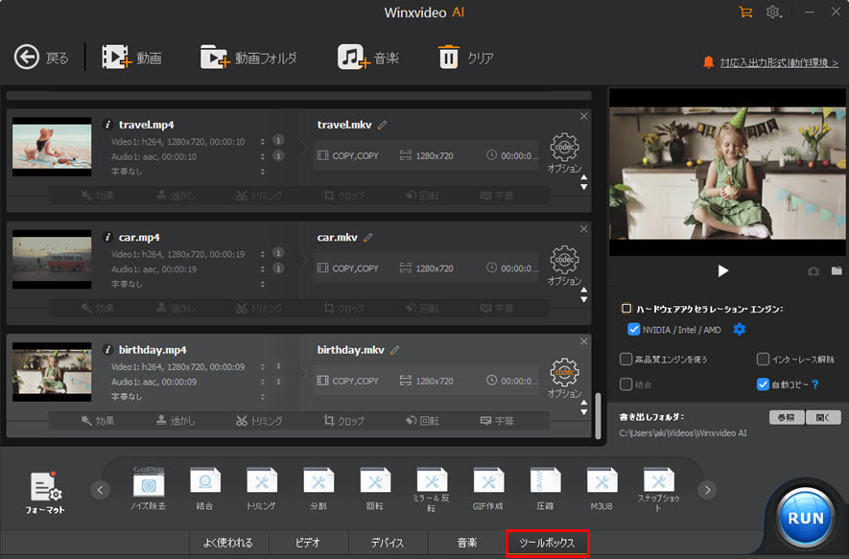Switch to the デバイス tab
The height and width of the screenshot is (559, 849).
388,543
